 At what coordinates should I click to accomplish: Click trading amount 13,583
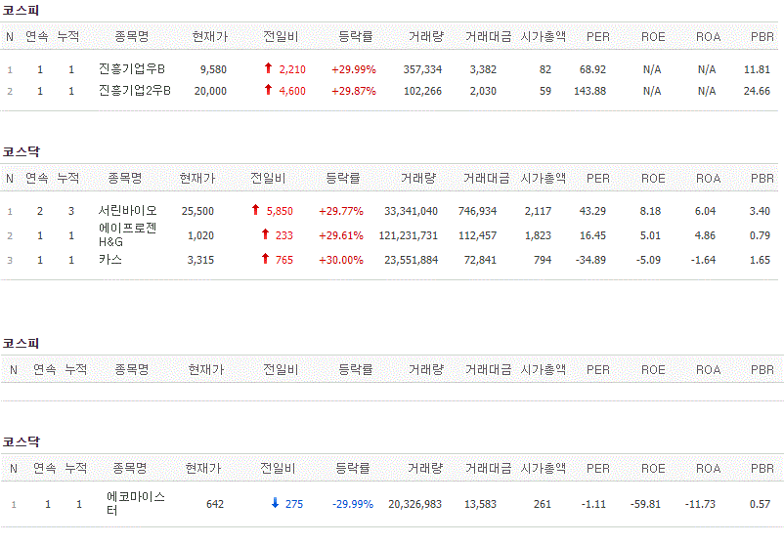click(480, 504)
